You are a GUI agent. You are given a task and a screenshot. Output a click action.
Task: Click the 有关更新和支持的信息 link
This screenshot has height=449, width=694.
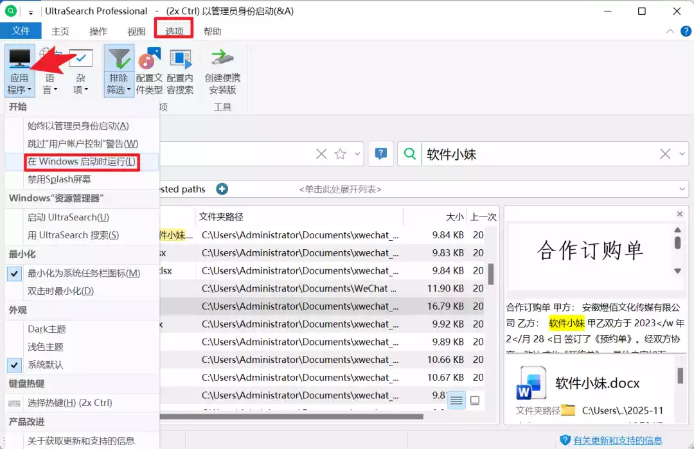pos(618,440)
